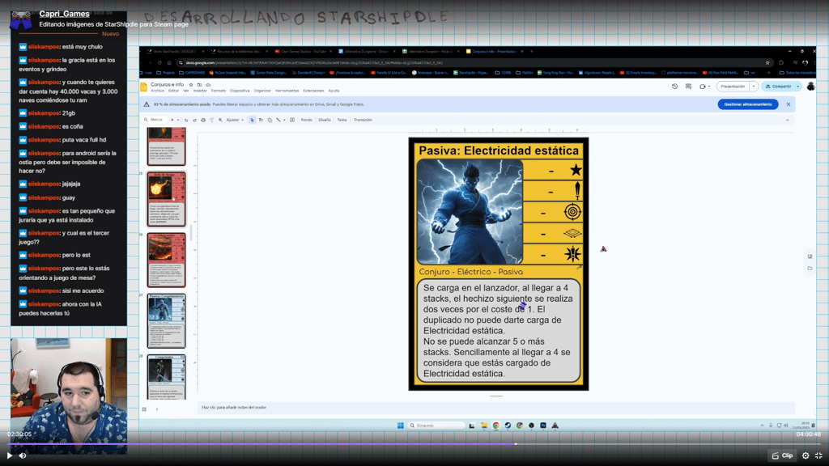Image resolution: width=829 pixels, height=466 pixels.
Task: Open the Windows Start button
Action: click(x=401, y=426)
